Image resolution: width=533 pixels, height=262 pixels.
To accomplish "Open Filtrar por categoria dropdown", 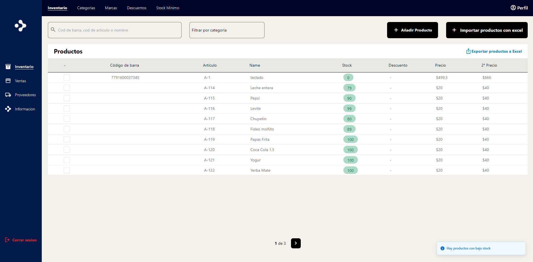I will tap(227, 30).
